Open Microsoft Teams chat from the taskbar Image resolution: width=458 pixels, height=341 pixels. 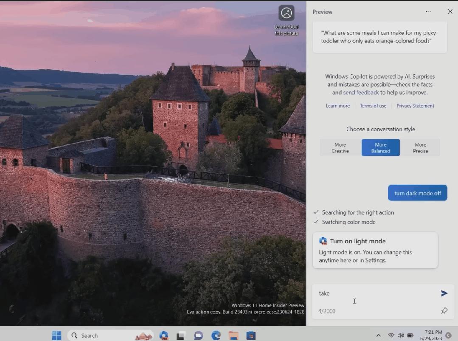(198, 335)
